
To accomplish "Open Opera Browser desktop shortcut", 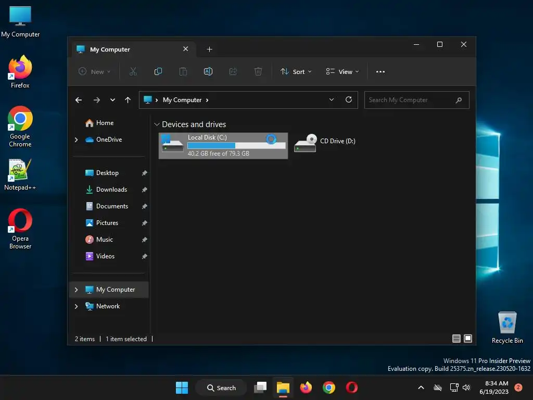I will (20, 229).
